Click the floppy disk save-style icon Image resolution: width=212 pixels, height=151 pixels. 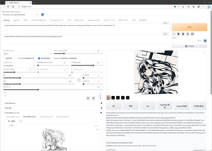tap(192, 34)
